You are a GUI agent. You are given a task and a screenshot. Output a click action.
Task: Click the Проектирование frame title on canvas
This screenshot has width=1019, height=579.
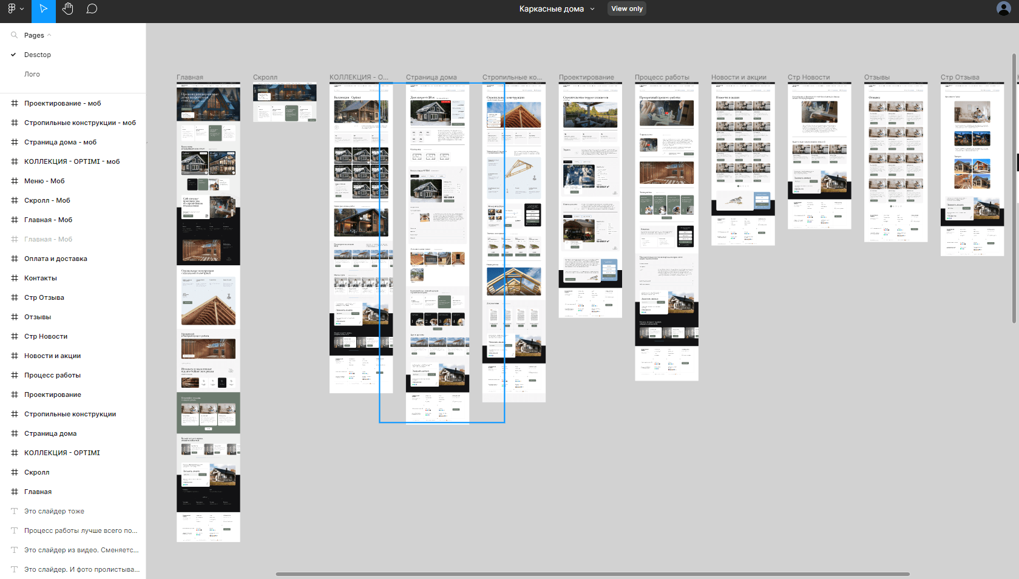pos(586,77)
